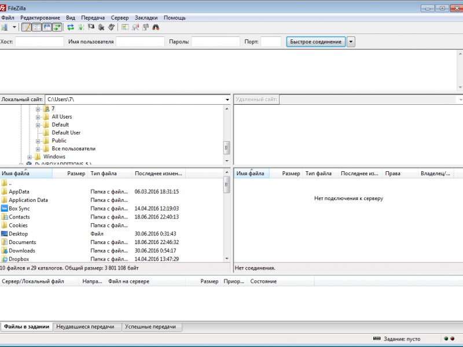Viewport: 463px width, 347px height.
Task: Select the Contacts folder icon
Action: (x=5, y=217)
